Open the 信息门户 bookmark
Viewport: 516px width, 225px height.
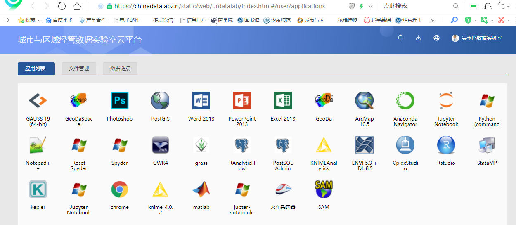[193, 20]
